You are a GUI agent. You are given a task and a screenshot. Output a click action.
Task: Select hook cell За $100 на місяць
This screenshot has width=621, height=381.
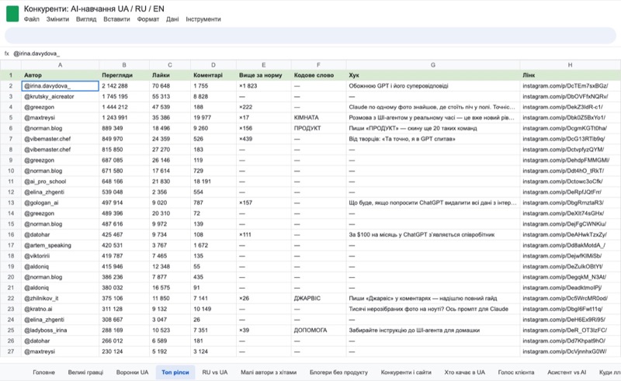click(433, 234)
